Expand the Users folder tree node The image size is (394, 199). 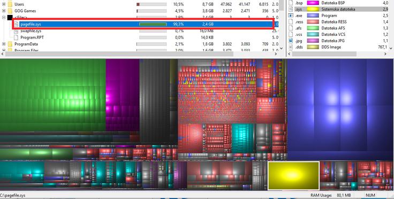[x=4, y=4]
